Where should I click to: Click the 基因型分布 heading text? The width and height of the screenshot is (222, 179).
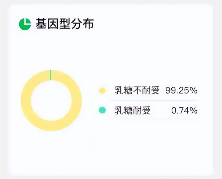click(65, 24)
